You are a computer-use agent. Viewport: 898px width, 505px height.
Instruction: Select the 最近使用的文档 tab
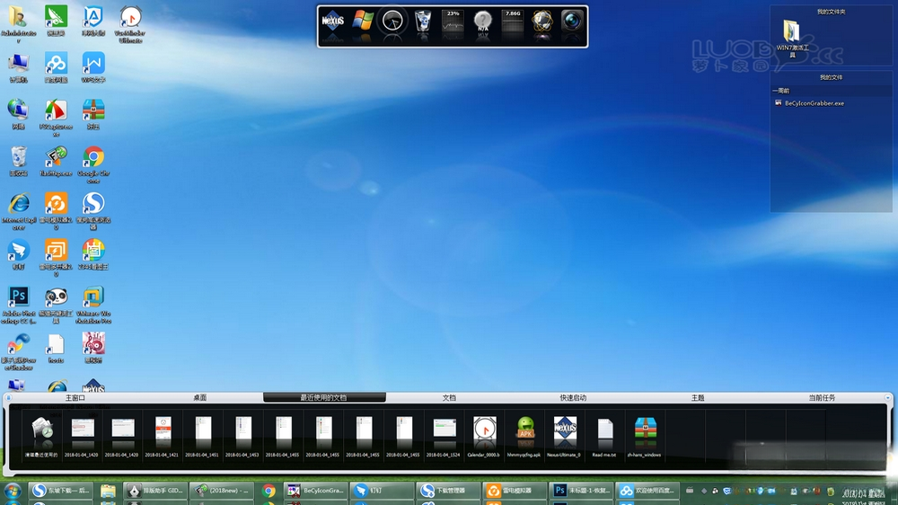point(324,397)
